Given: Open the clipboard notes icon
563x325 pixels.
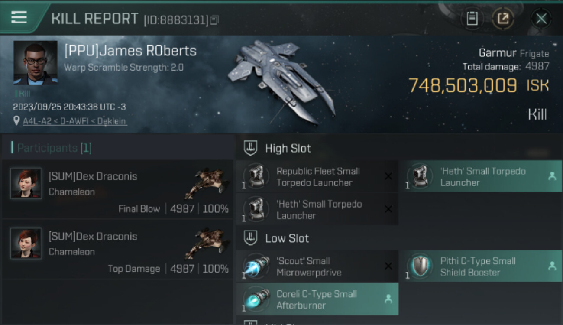Looking at the screenshot, I should coord(472,19).
